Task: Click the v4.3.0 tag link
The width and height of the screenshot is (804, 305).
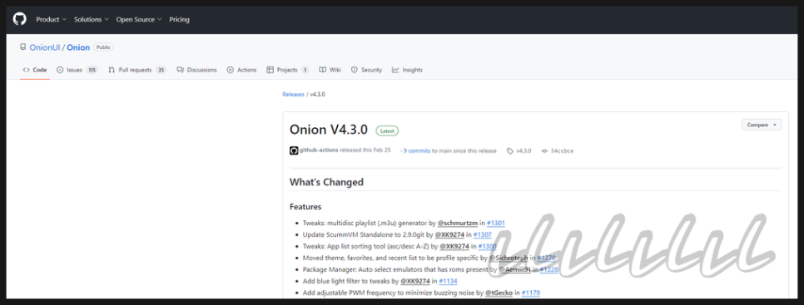Action: point(524,151)
